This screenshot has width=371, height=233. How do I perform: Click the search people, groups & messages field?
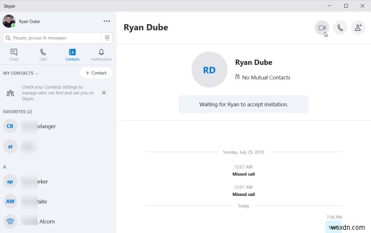pyautogui.click(x=52, y=38)
